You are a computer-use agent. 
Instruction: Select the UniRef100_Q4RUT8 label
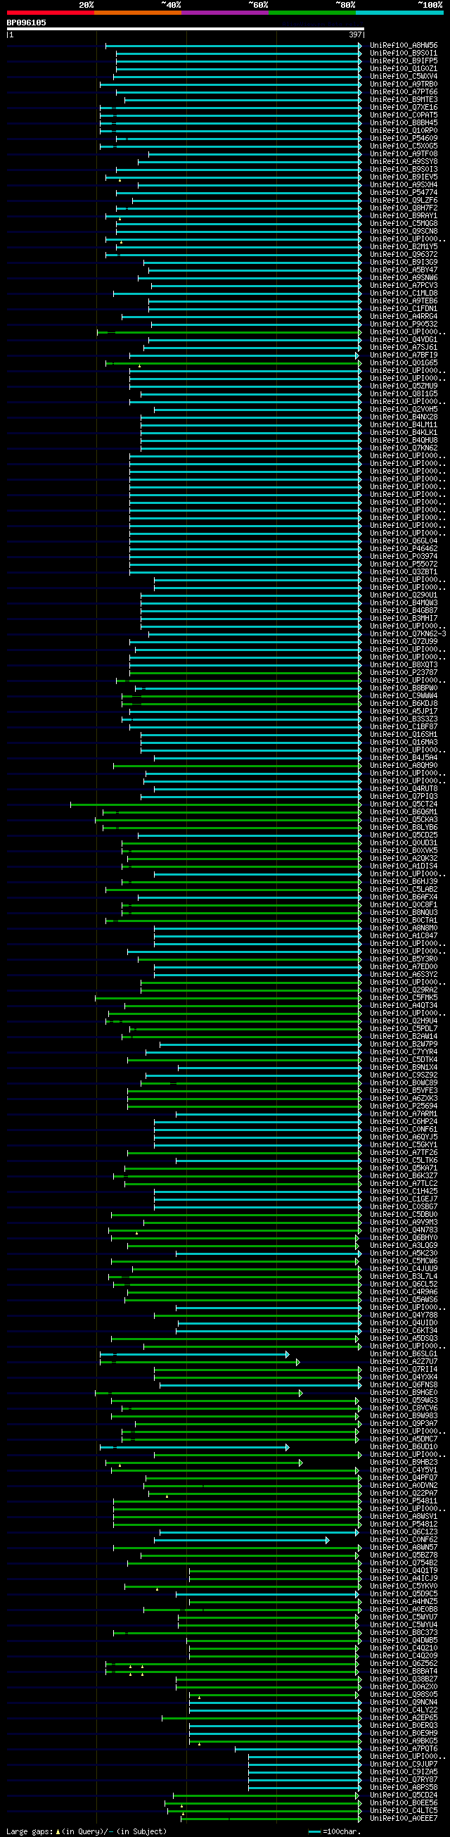(x=404, y=789)
